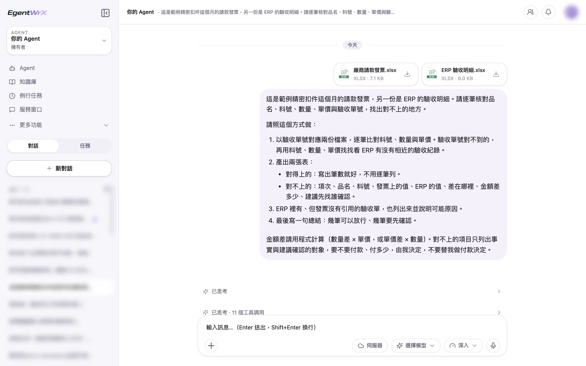Expand 更多功能 section
The width and height of the screenshot is (586, 366).
[x=59, y=125]
